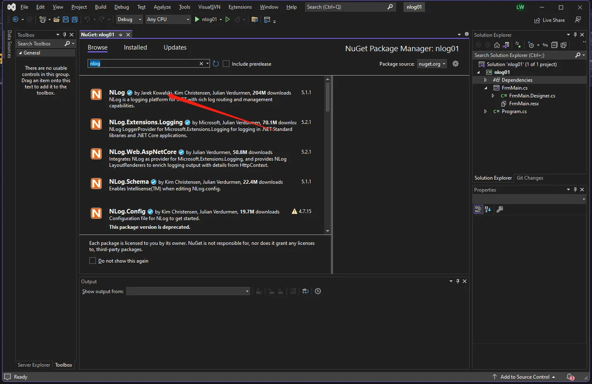
Task: Switch to the Updates tab
Action: 175,47
